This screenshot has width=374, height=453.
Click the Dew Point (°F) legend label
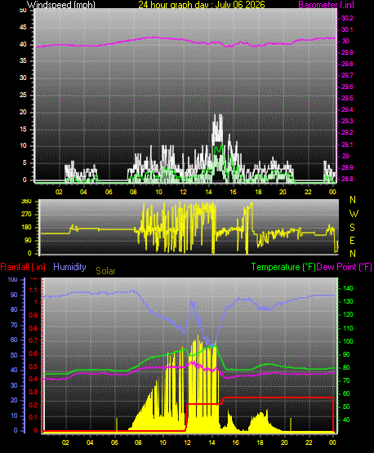(x=344, y=267)
